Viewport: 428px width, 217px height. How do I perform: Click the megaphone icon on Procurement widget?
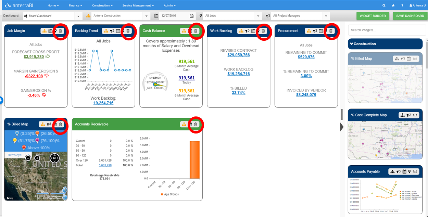[315, 31]
